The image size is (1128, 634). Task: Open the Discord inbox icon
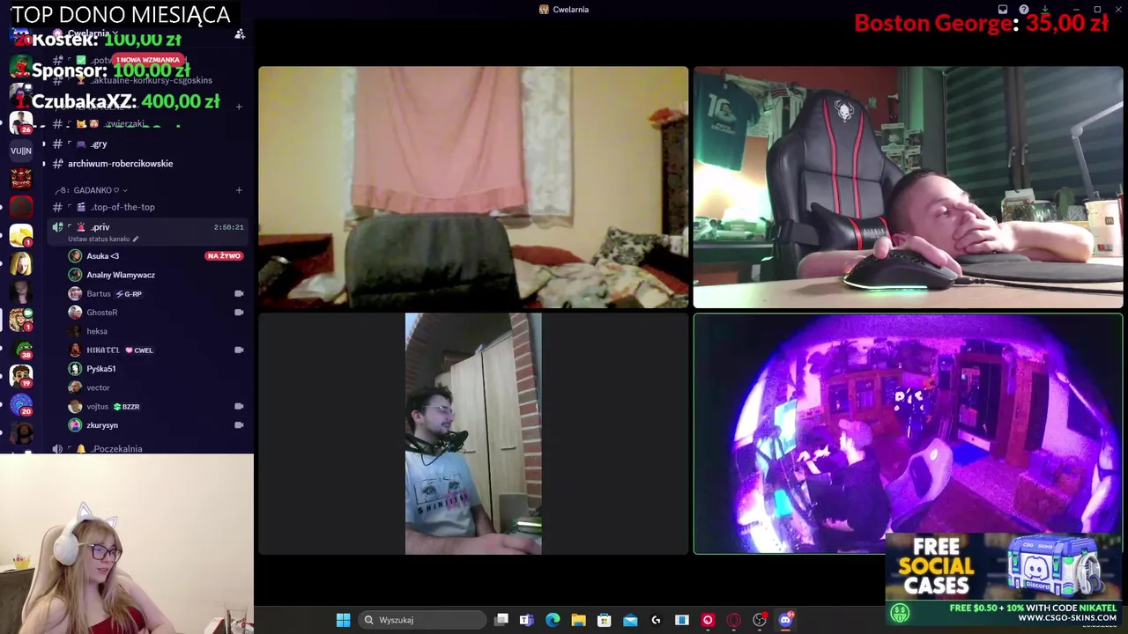coord(1003,10)
